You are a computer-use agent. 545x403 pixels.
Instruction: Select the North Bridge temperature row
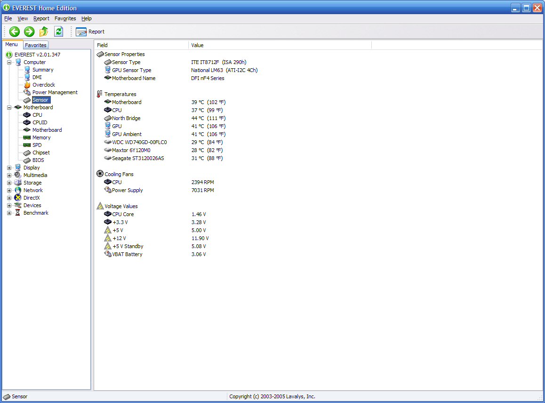(x=165, y=118)
